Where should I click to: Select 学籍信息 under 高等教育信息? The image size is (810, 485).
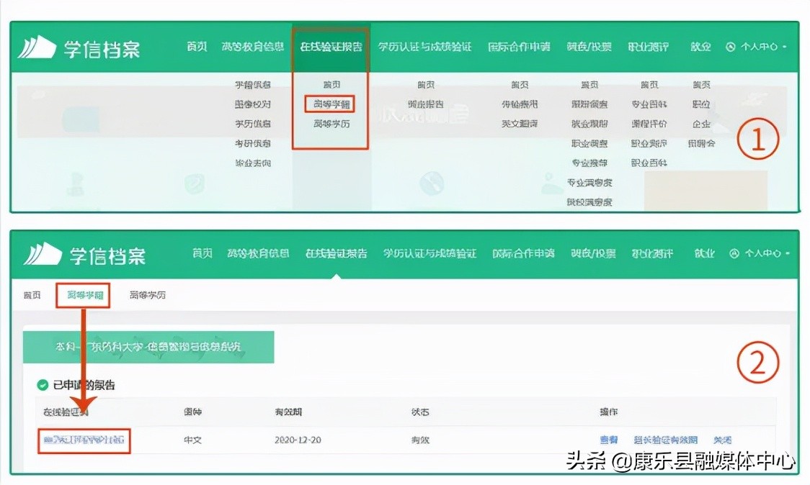pyautogui.click(x=253, y=85)
